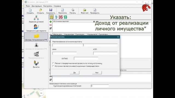
Task: Click minus icon beside bottom table
Action: (50, 76)
